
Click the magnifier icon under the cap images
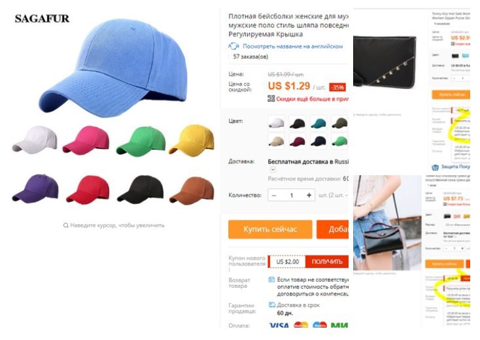tap(65, 226)
